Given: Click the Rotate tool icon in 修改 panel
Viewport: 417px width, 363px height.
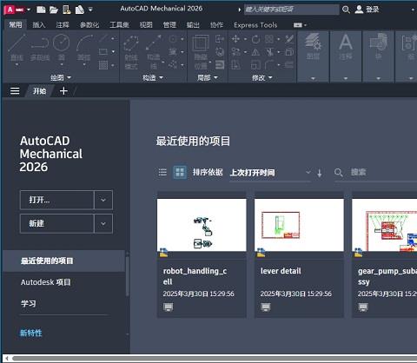Looking at the screenshot, I should point(255,39).
